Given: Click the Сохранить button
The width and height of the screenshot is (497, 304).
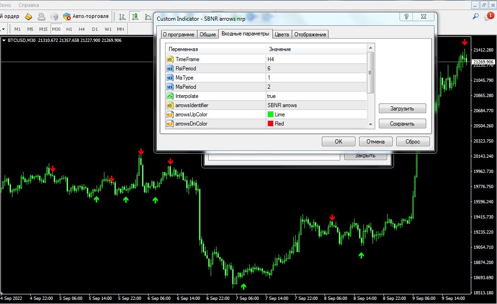Looking at the screenshot, I should pos(402,124).
